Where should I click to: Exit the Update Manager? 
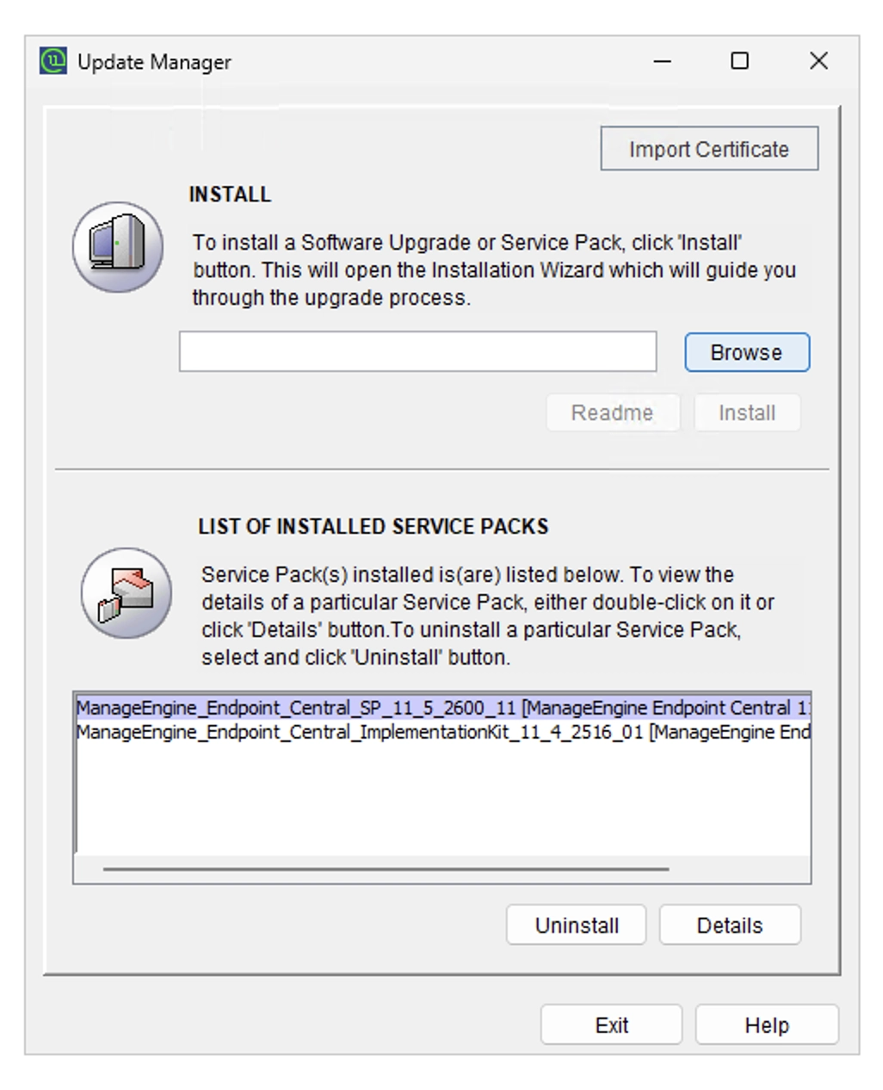pyautogui.click(x=612, y=1025)
